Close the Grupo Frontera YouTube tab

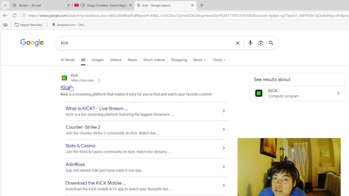(130, 5)
